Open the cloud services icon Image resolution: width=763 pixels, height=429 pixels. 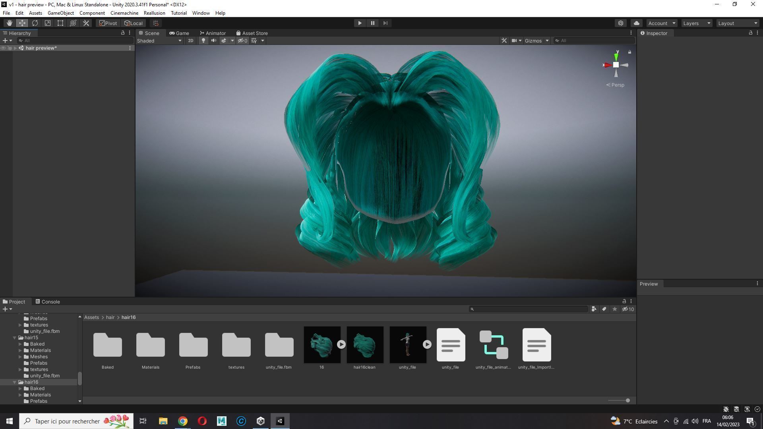click(637, 23)
